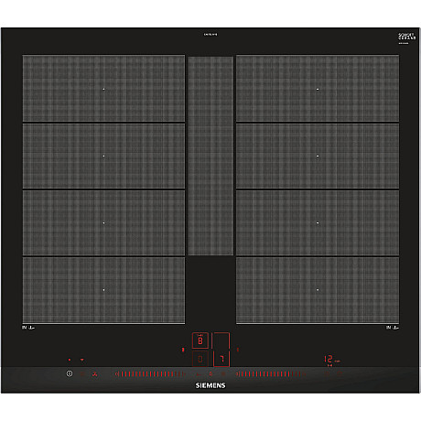Touch the third symbol between the sliders

[223, 373]
